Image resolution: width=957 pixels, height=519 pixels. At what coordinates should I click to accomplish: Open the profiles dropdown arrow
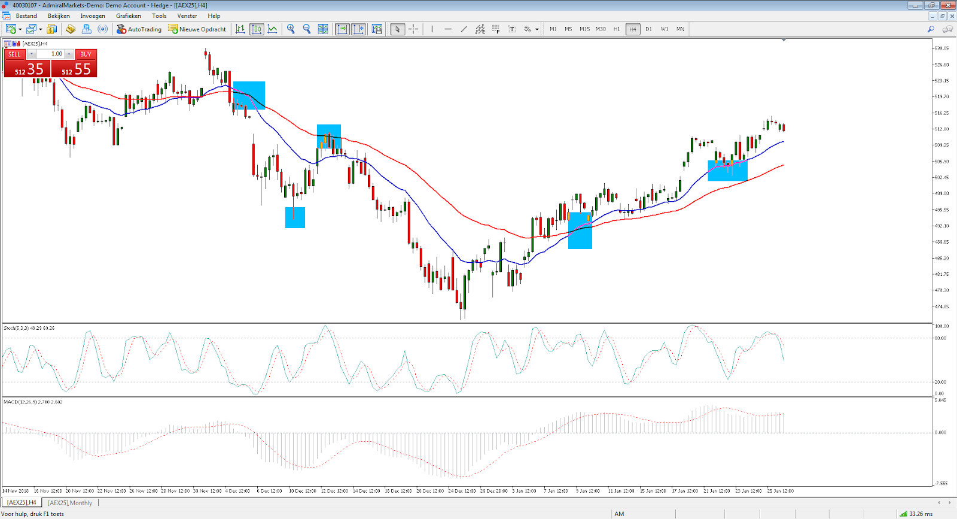coord(41,29)
